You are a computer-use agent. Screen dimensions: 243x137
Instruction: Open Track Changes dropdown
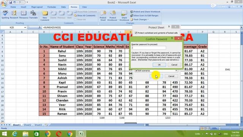tap(139, 19)
